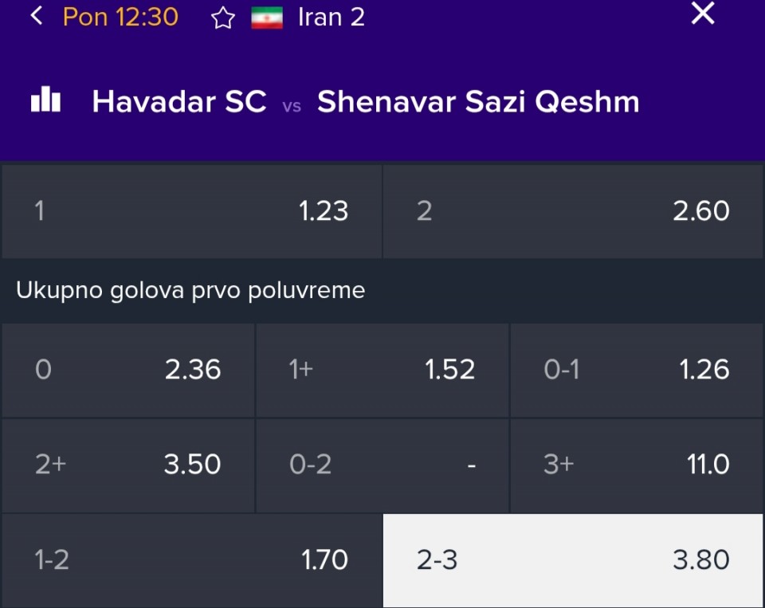Open match statistics bar chart icon
Viewport: 765px width, 608px height.
[x=45, y=100]
